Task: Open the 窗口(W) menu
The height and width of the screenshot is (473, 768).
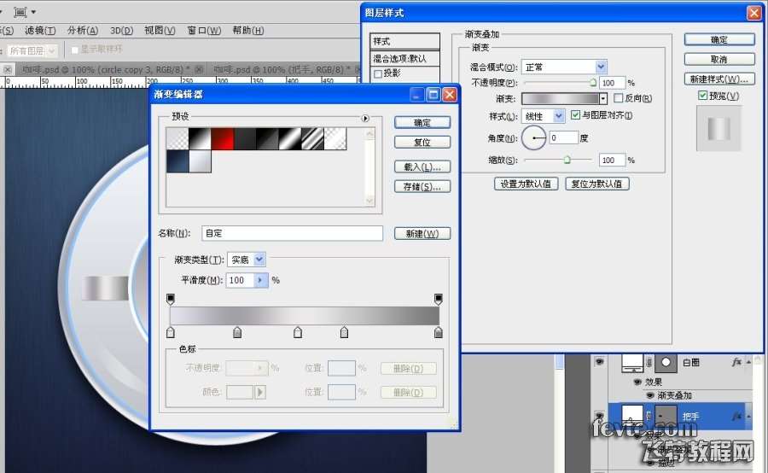Action: click(203, 31)
